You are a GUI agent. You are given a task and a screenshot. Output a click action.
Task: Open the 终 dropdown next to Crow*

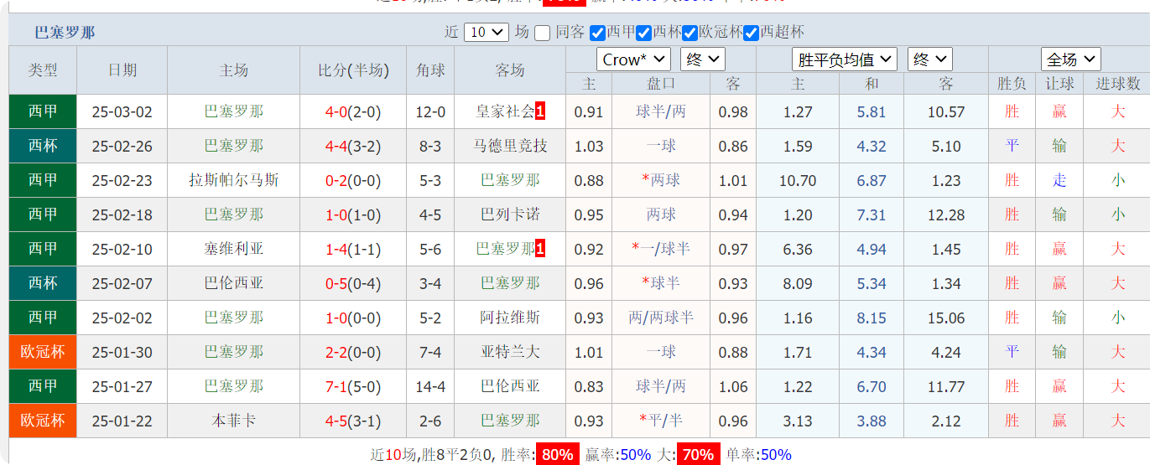pyautogui.click(x=703, y=59)
